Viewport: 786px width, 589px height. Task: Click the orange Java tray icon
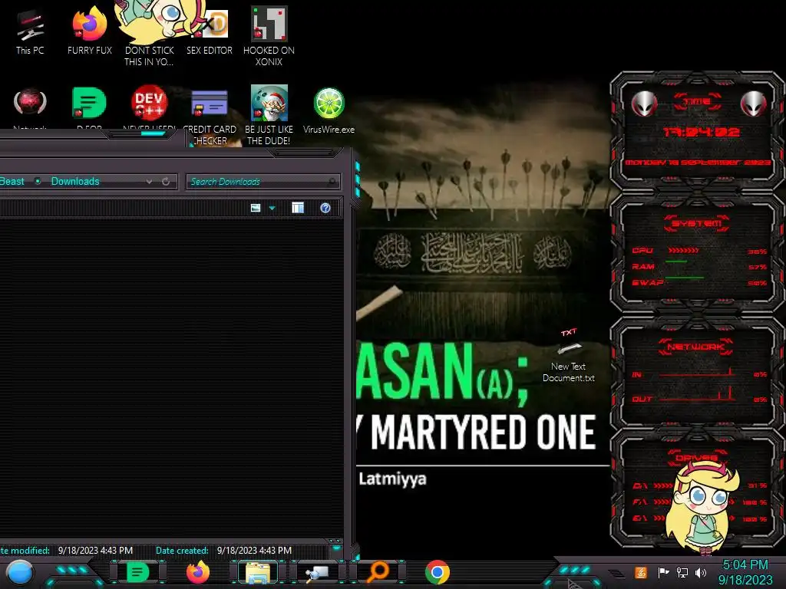pyautogui.click(x=641, y=572)
